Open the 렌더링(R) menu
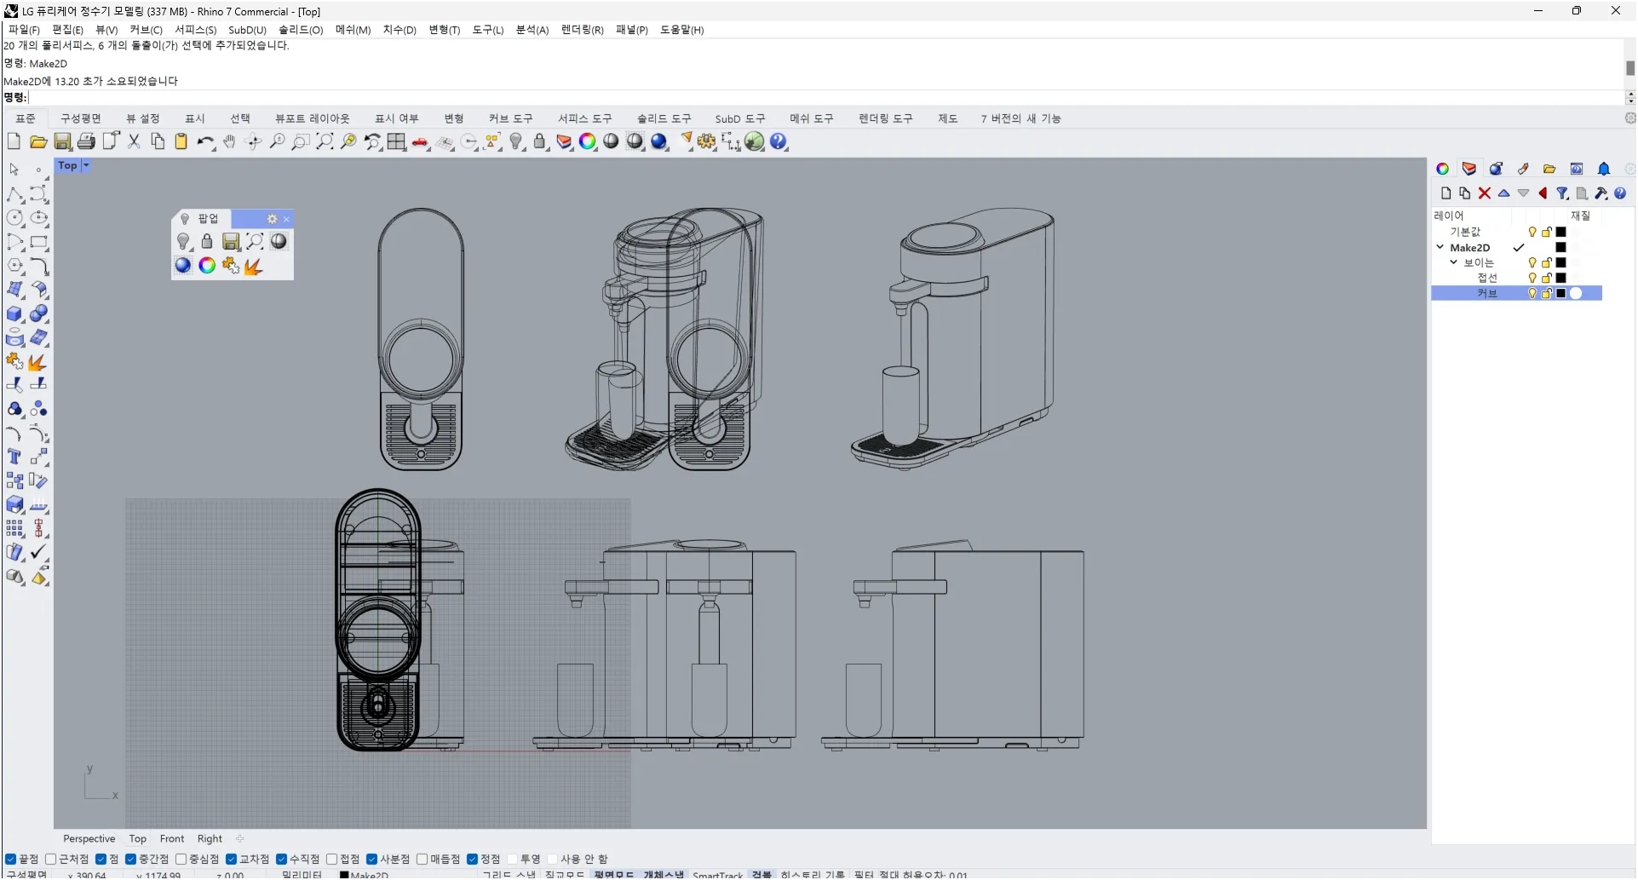This screenshot has height=880, width=1638. click(x=583, y=30)
